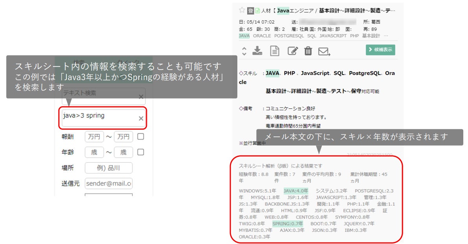Image resolution: width=468 pixels, height=244 pixels.
Task: Clear the java>3 spring search box
Action: click(x=141, y=118)
